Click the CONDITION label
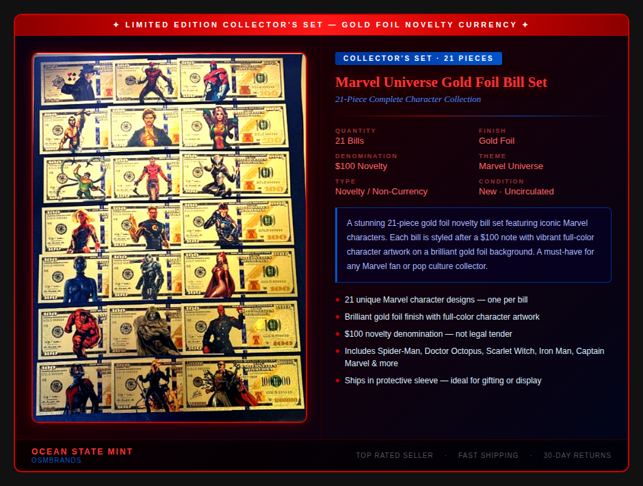Screen dimensions: 643x486 501,181
